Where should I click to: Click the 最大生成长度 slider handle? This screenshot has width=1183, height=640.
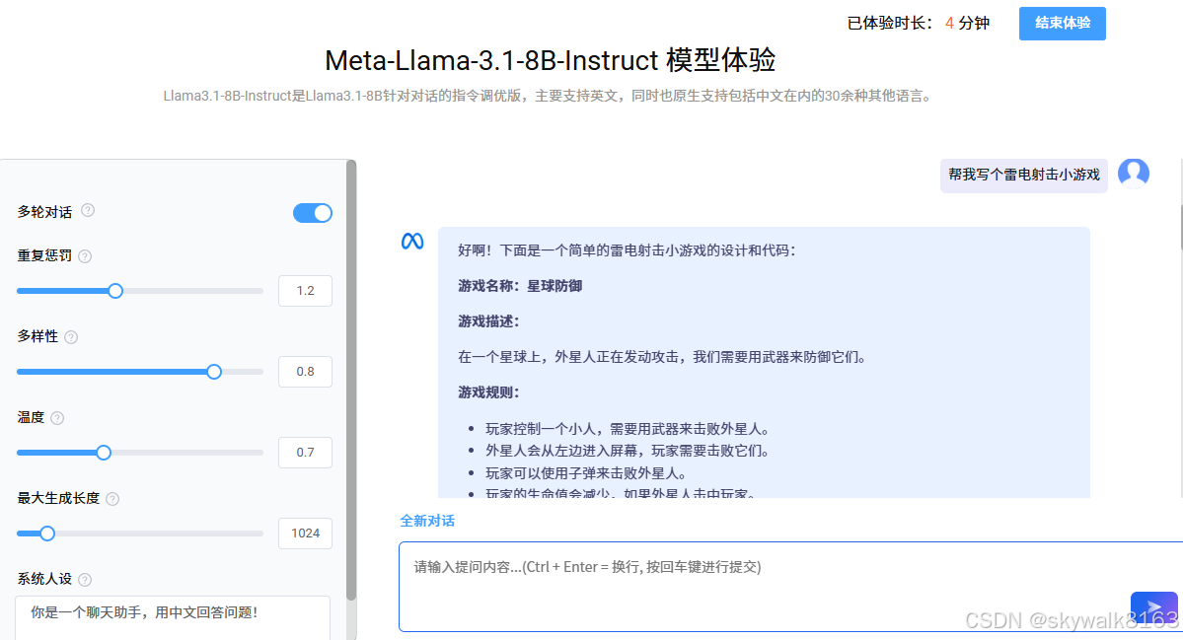[x=47, y=533]
